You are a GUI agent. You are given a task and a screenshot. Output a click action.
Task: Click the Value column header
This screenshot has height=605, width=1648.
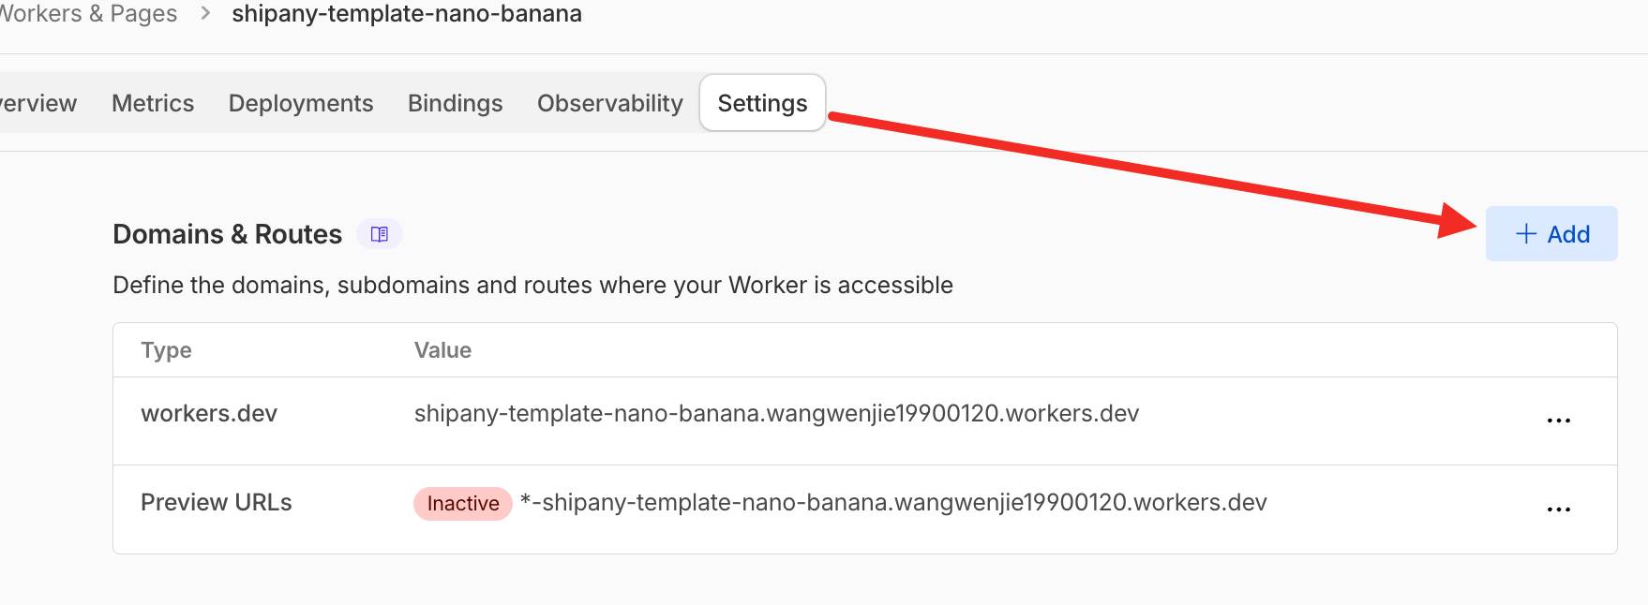point(442,350)
